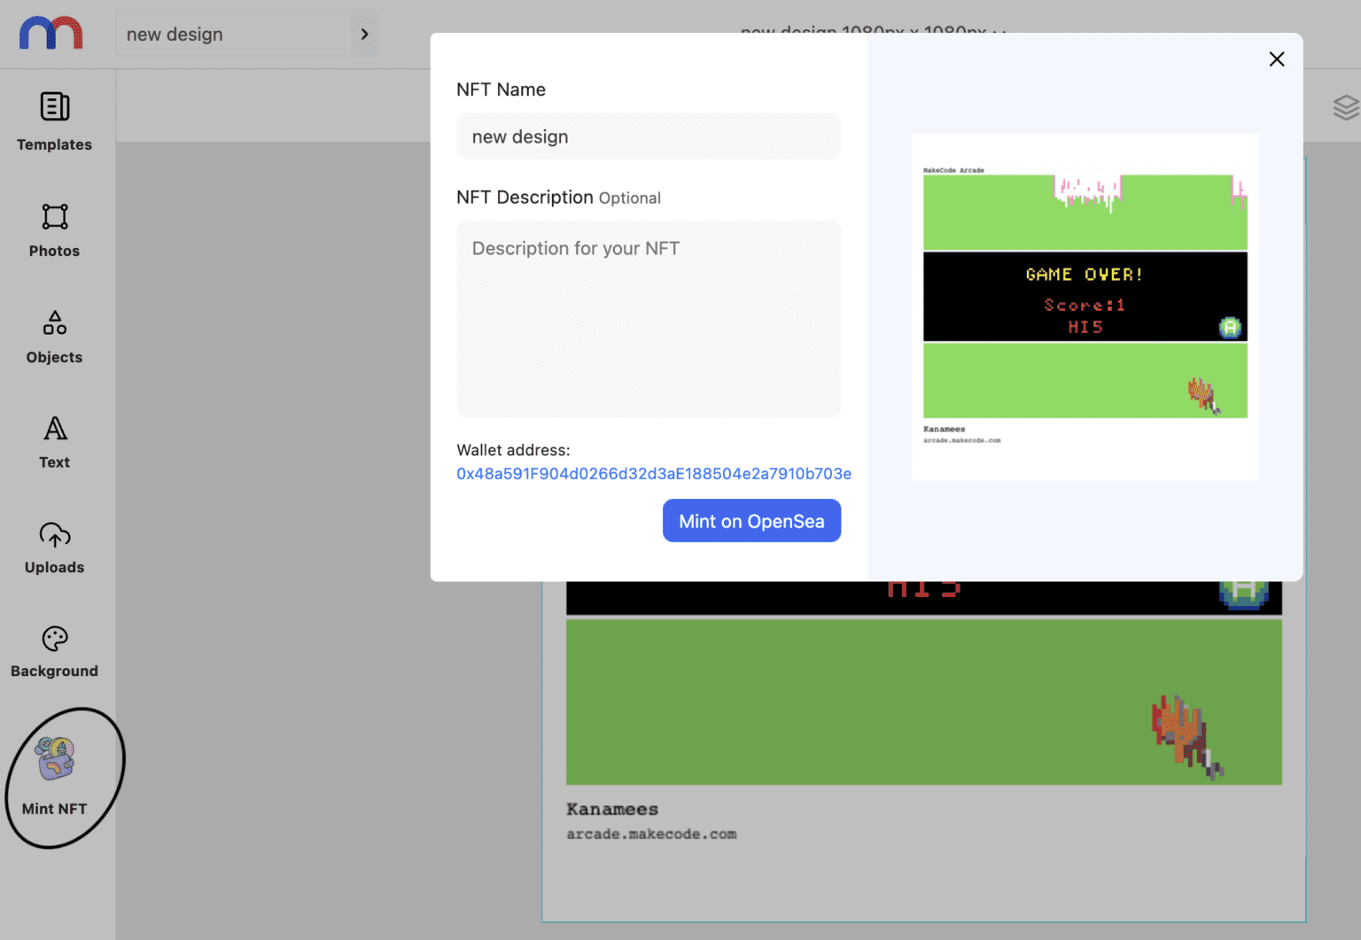The image size is (1361, 940).
Task: Click the NFT Name field
Action: 648,136
